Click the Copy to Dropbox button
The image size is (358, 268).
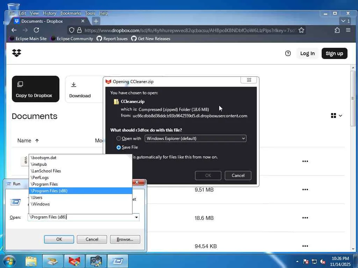36,89
